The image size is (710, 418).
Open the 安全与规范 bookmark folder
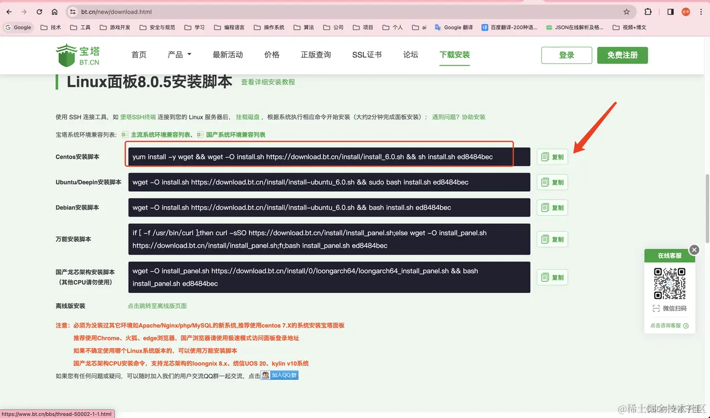click(158, 27)
